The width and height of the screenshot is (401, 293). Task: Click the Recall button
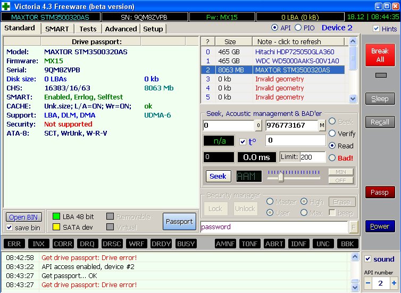(380, 122)
